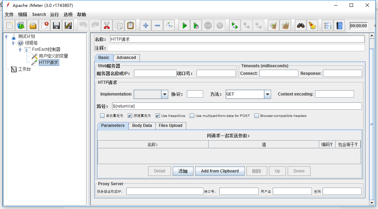Click the 服务器名称或IP field in Web服务器
This screenshot has height=209, width=378.
click(155, 73)
